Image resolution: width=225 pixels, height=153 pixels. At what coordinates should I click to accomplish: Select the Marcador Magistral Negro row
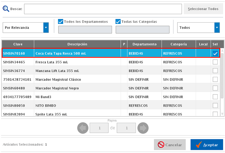point(57,88)
